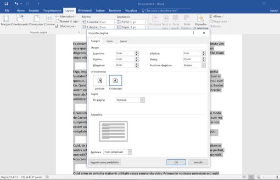
Task: Open the Colonne ribbon button
Action: 49,22
